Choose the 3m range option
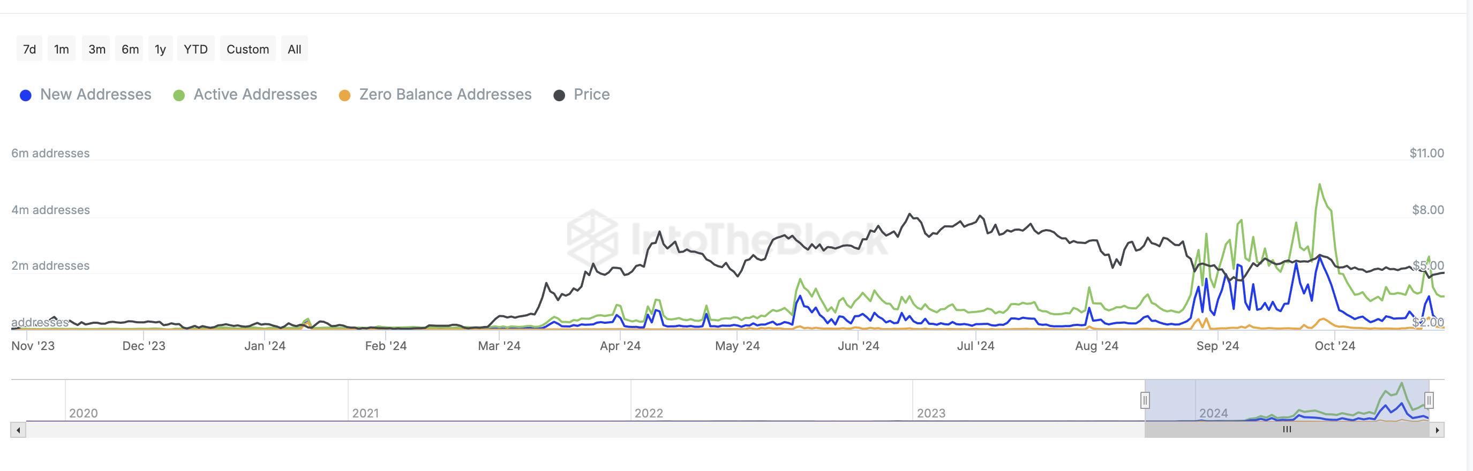This screenshot has width=1473, height=471. click(x=96, y=49)
